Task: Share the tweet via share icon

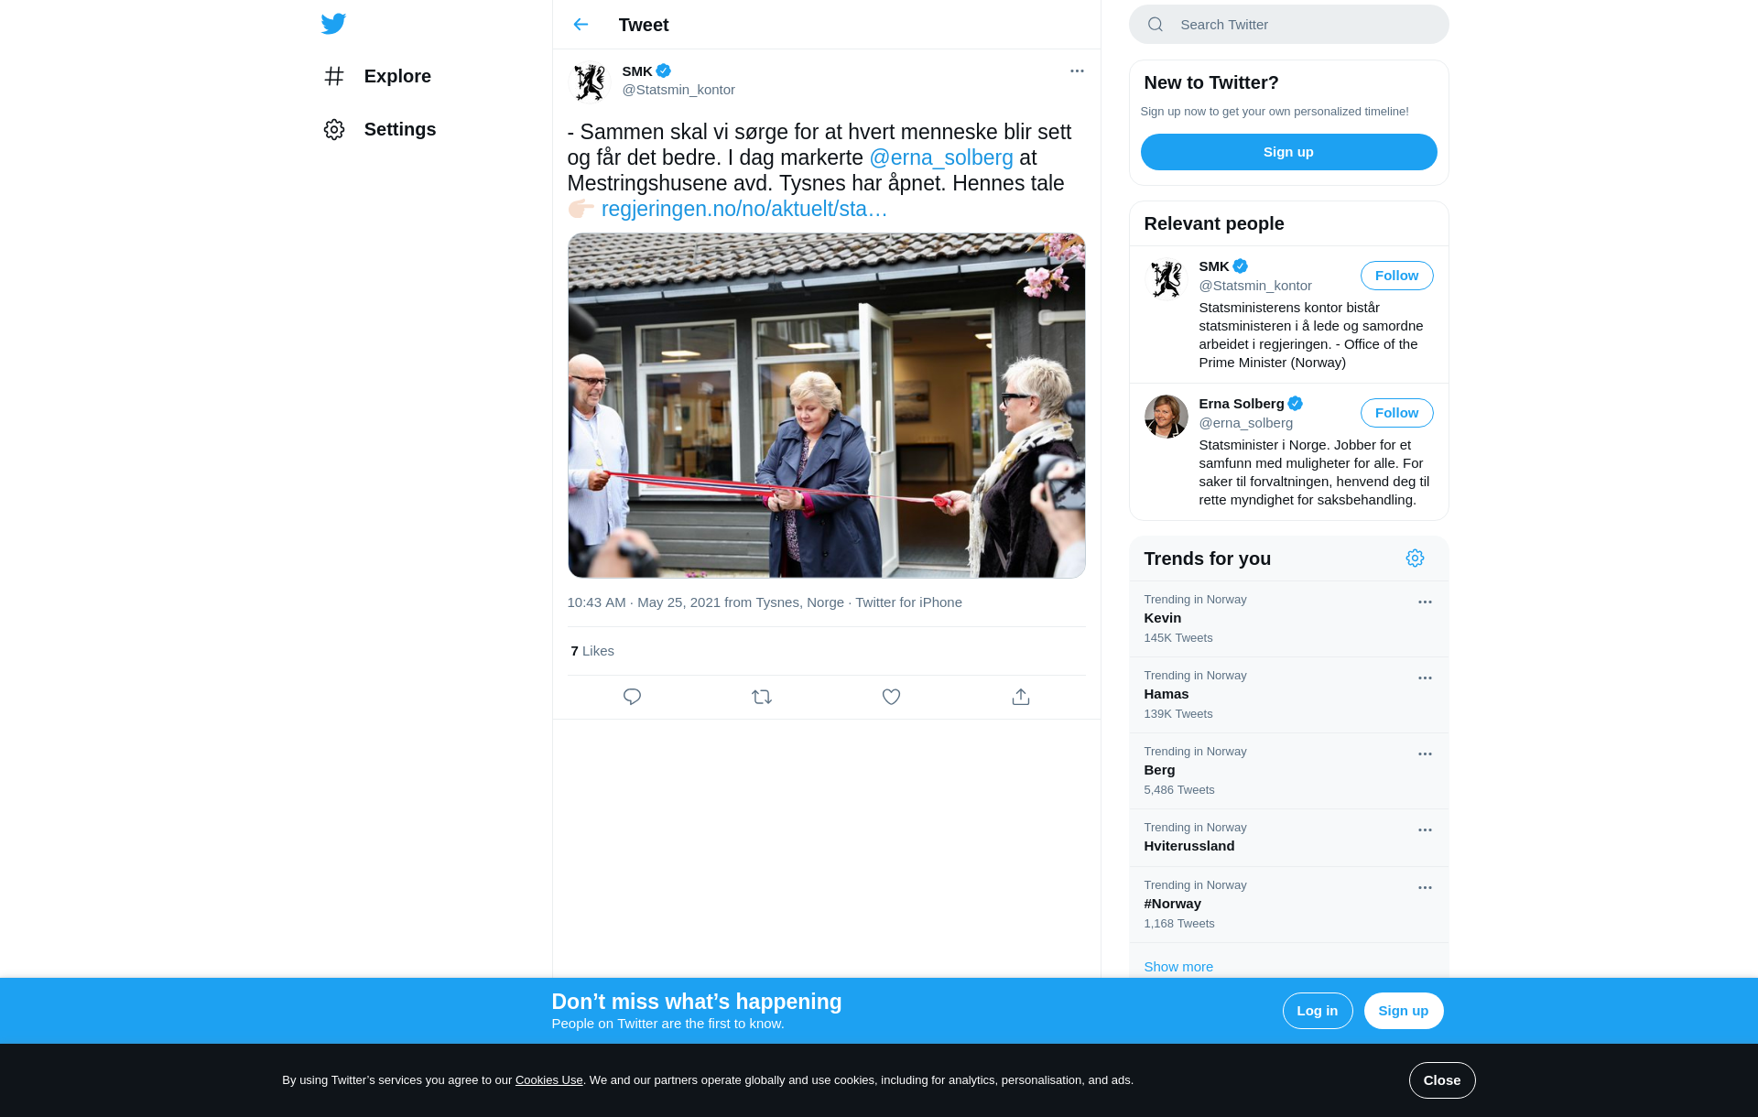Action: (x=1021, y=697)
